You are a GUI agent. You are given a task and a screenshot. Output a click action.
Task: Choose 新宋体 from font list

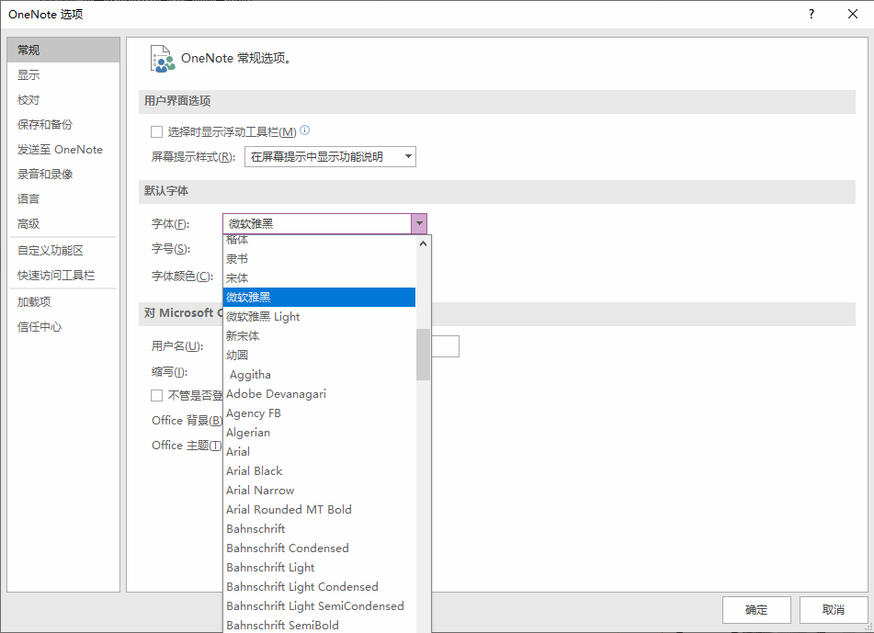coord(320,336)
